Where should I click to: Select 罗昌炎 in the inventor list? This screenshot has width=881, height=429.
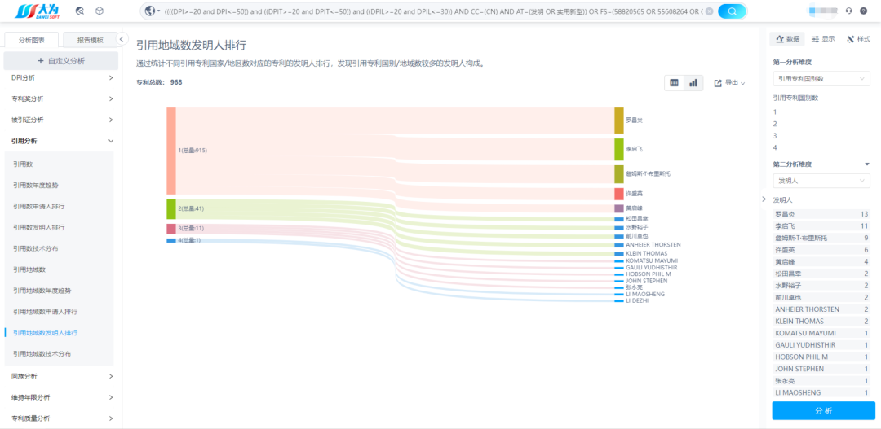[x=821, y=214]
